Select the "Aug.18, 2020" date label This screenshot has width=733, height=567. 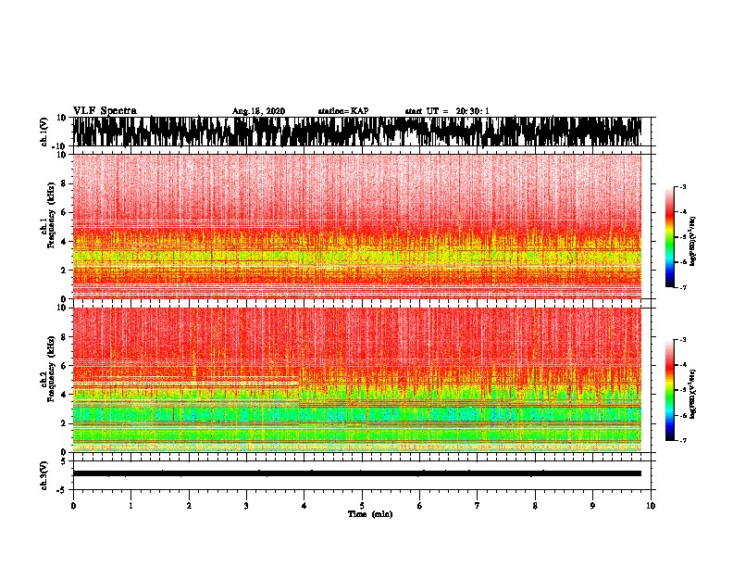click(258, 111)
